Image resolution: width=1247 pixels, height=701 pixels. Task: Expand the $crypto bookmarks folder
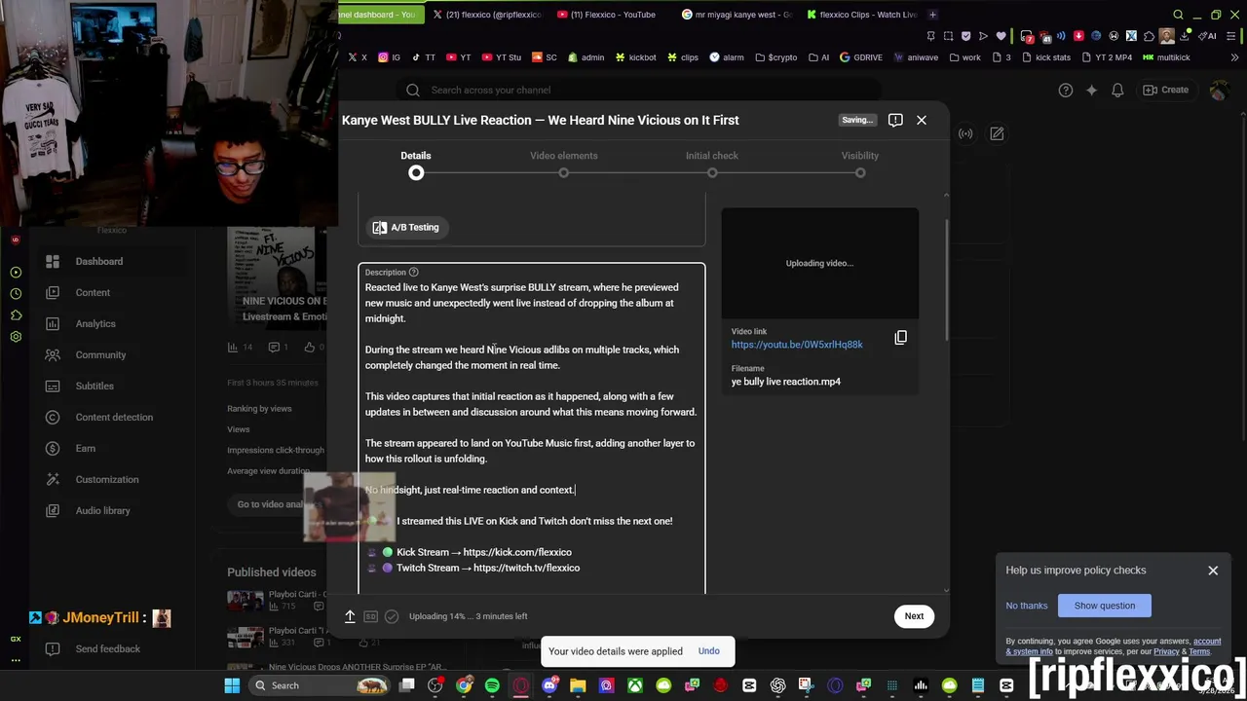(775, 57)
